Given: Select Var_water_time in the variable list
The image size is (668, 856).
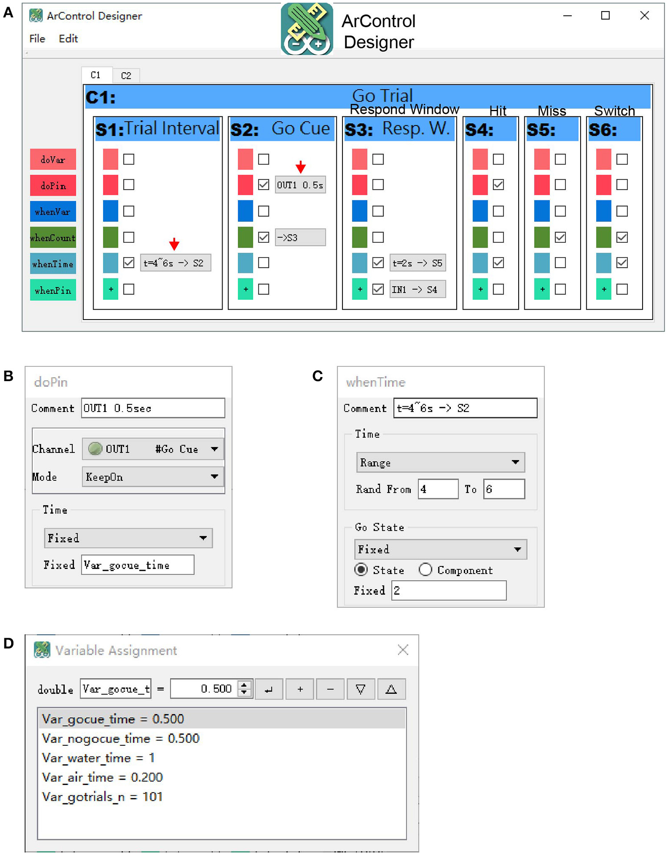Looking at the screenshot, I should (x=98, y=758).
